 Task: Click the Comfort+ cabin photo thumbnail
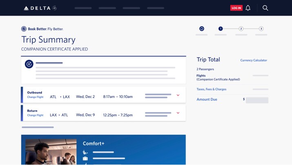click(51, 151)
